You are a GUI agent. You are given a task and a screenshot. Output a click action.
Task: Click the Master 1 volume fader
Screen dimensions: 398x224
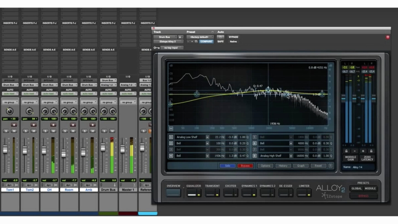tap(122, 149)
